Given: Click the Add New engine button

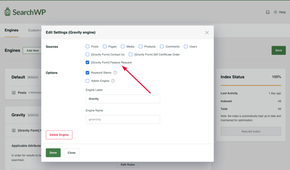Looking at the screenshot, I should [x=33, y=50].
